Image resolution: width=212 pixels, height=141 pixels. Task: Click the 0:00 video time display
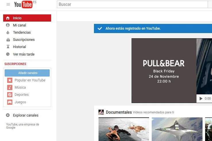pyautogui.click(x=208, y=98)
